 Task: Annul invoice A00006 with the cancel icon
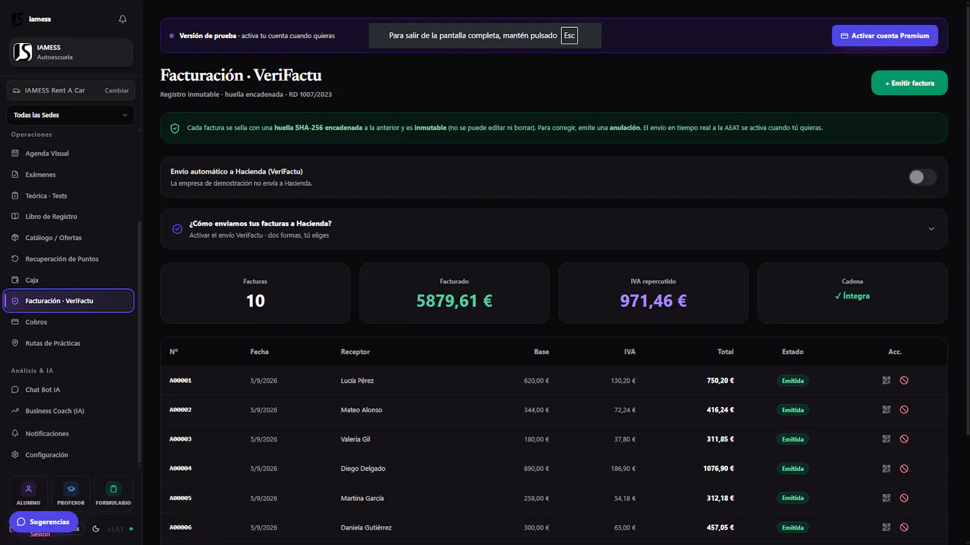[904, 527]
